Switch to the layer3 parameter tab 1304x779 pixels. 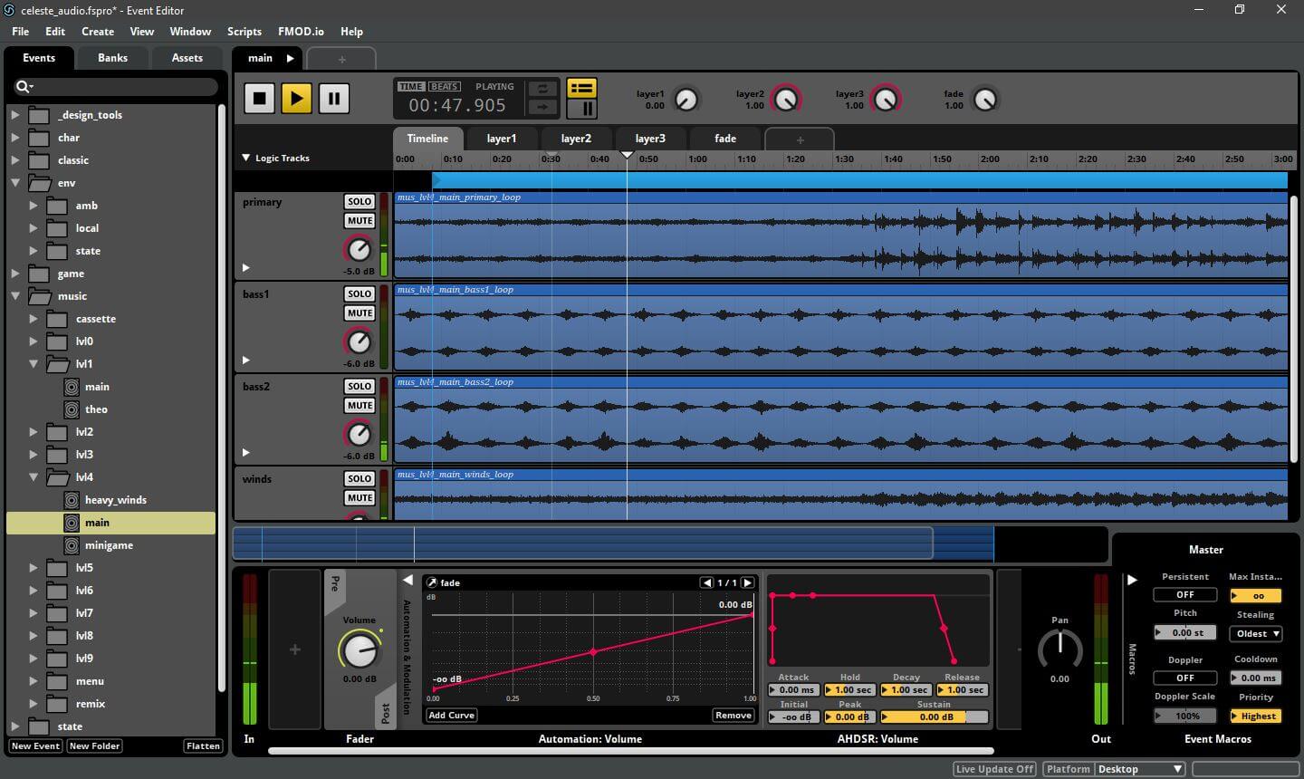(650, 139)
